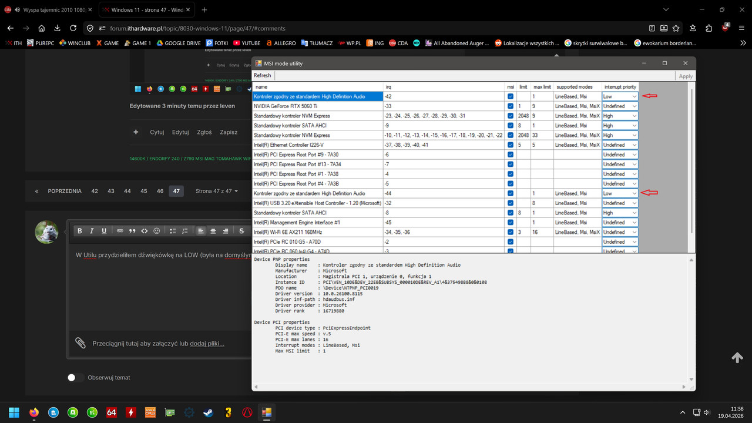752x423 pixels.
Task: Open ALLEGRO bookmark in bookmarks bar
Action: coord(281,43)
